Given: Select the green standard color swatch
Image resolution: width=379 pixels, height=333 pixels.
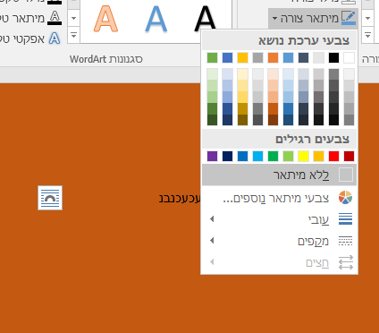Looking at the screenshot, I should (x=273, y=156).
